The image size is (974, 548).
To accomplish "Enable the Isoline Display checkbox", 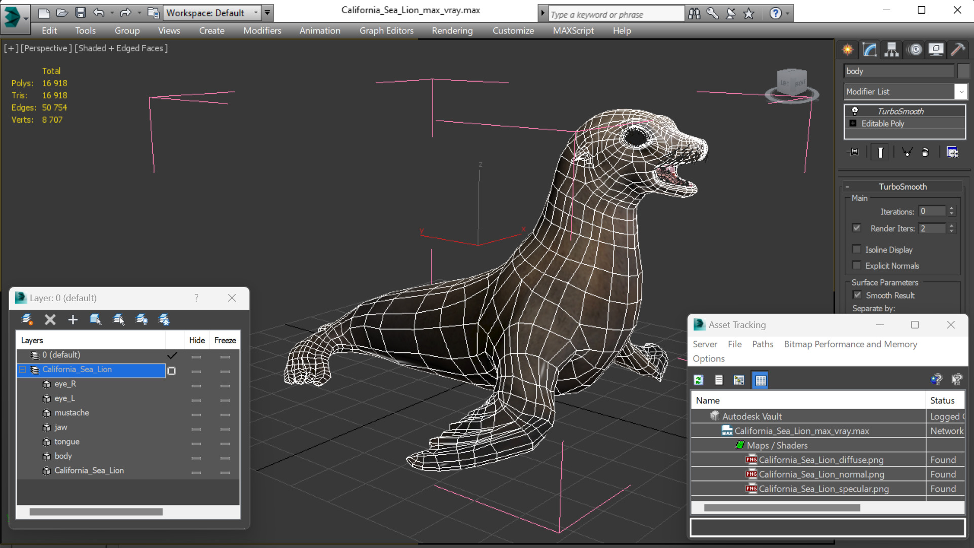I will click(x=857, y=249).
